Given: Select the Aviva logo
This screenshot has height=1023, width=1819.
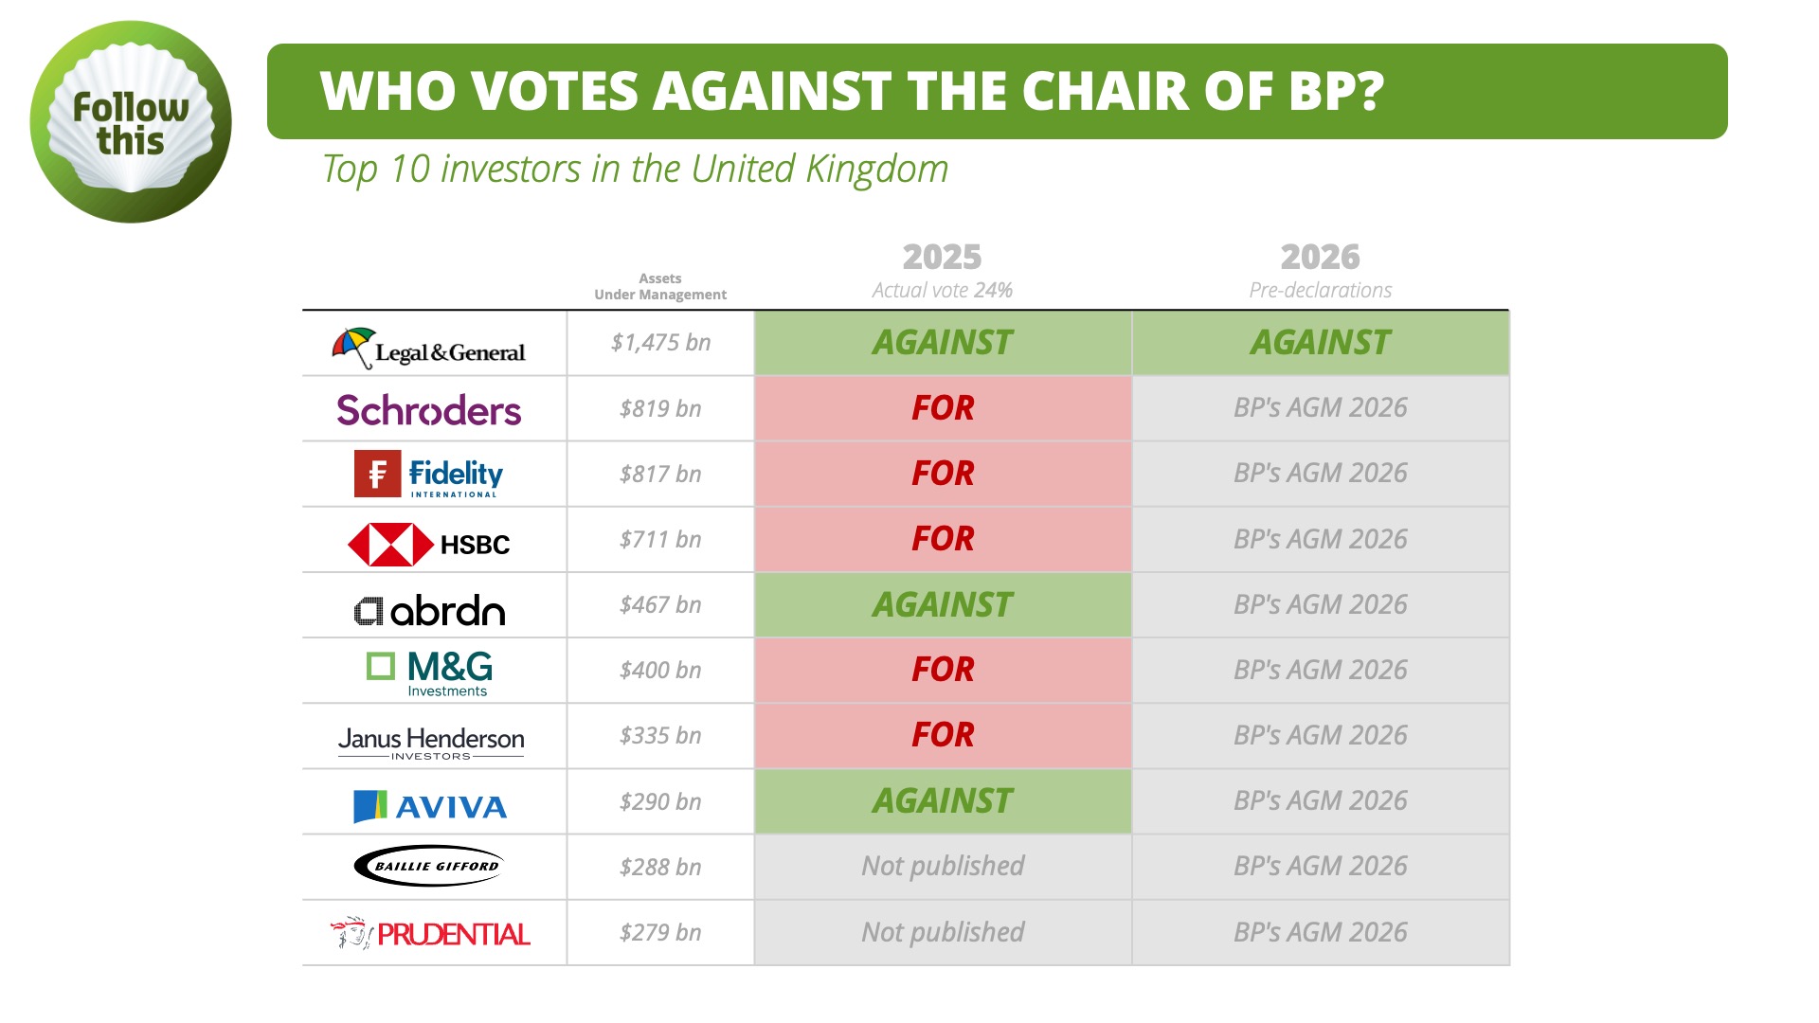Looking at the screenshot, I should coord(430,806).
